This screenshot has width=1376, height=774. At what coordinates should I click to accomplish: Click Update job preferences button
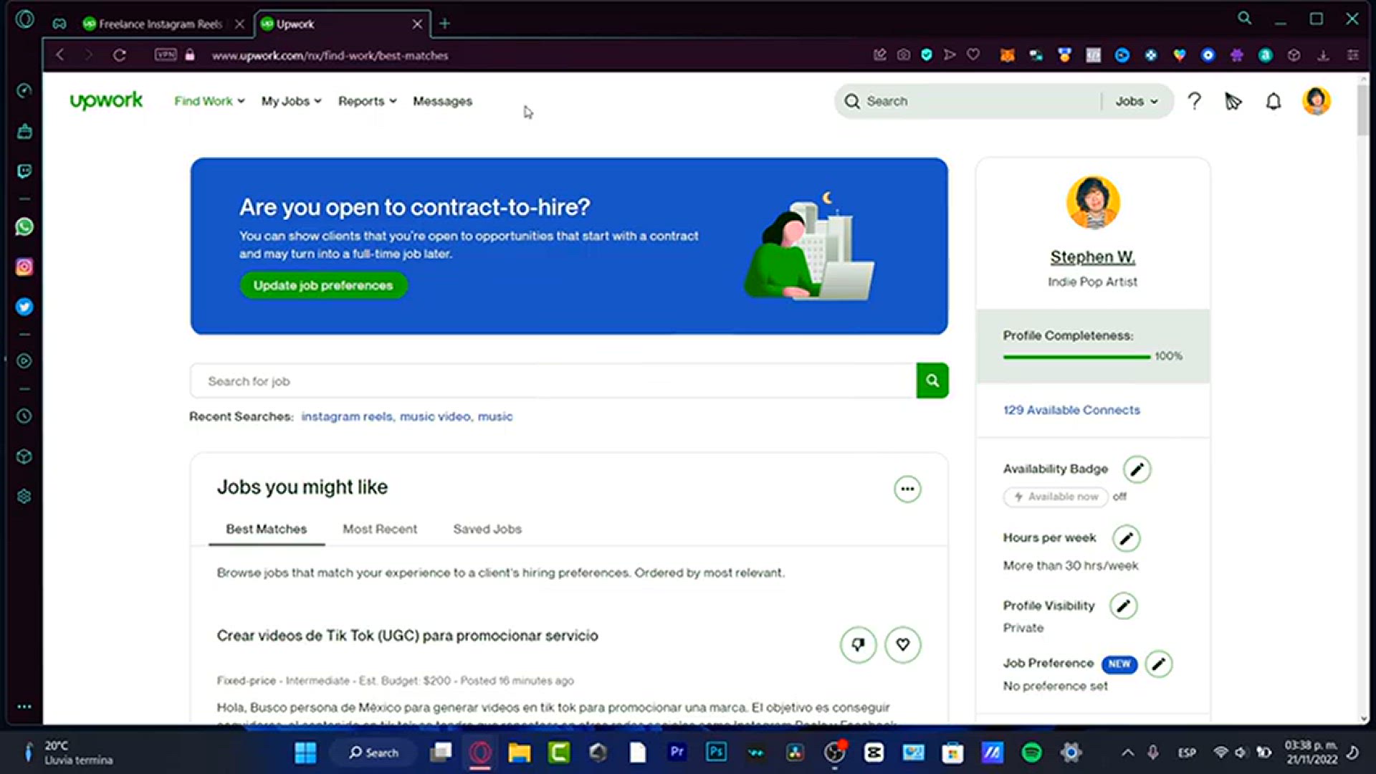[323, 285]
